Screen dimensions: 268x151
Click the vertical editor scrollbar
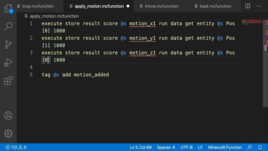pos(265,63)
